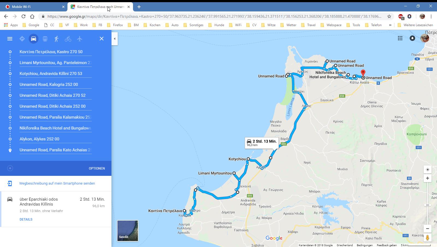The height and width of the screenshot is (247, 437).
Task: Open the adblock extension icon
Action: click(x=401, y=17)
